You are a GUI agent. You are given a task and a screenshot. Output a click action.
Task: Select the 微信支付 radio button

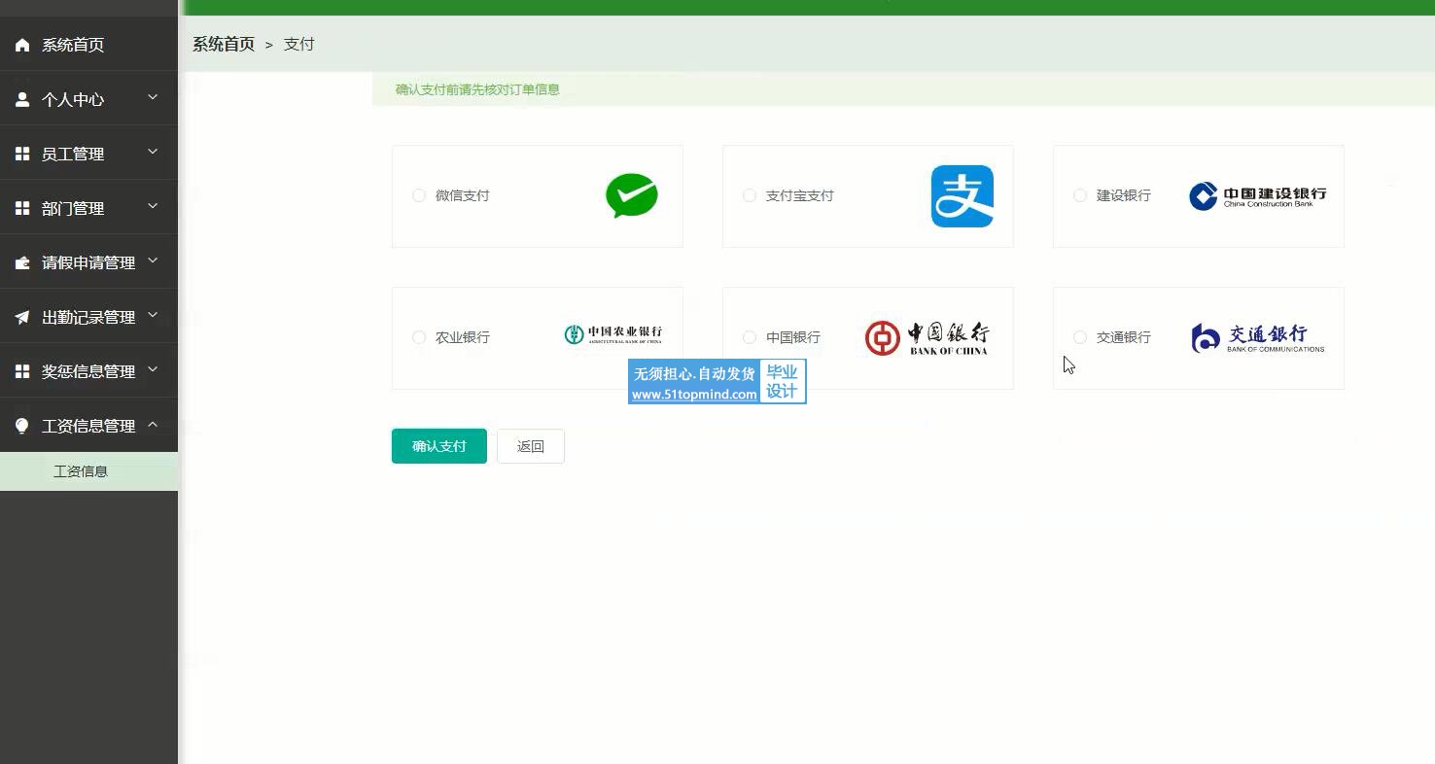[x=419, y=195]
